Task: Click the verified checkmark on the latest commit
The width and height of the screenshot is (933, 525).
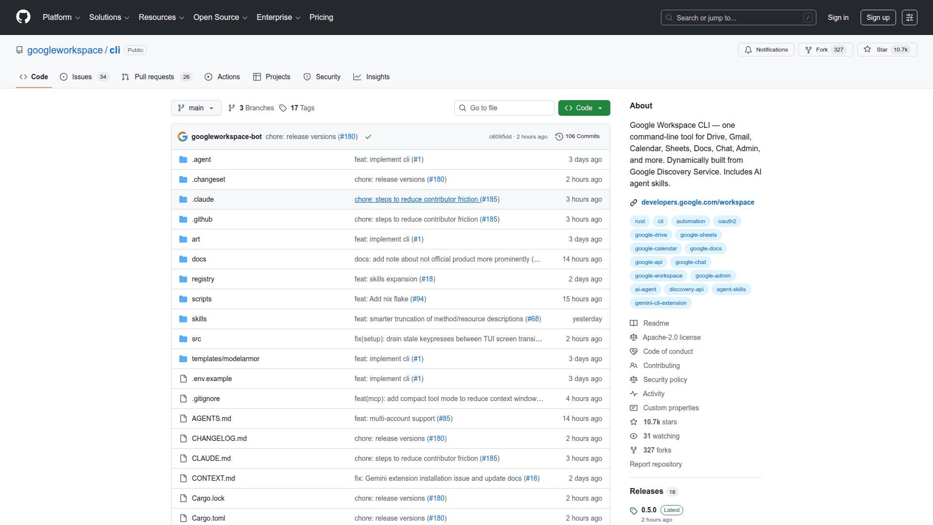Action: [x=368, y=137]
